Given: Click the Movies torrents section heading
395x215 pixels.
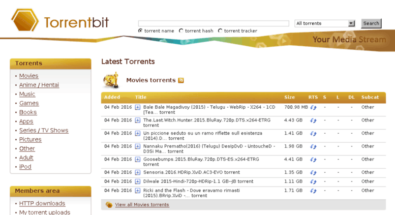Looking at the screenshot, I should tap(150, 80).
